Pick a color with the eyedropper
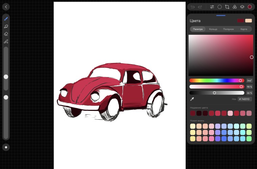This screenshot has width=257, height=169. [x=192, y=99]
